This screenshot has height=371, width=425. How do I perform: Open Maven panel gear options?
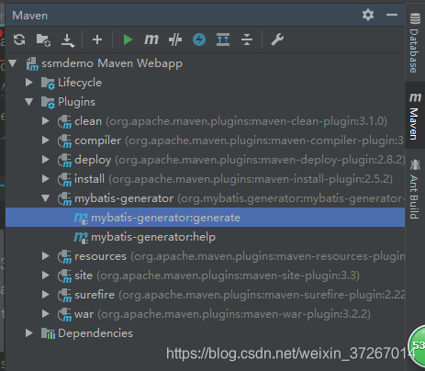coord(368,15)
